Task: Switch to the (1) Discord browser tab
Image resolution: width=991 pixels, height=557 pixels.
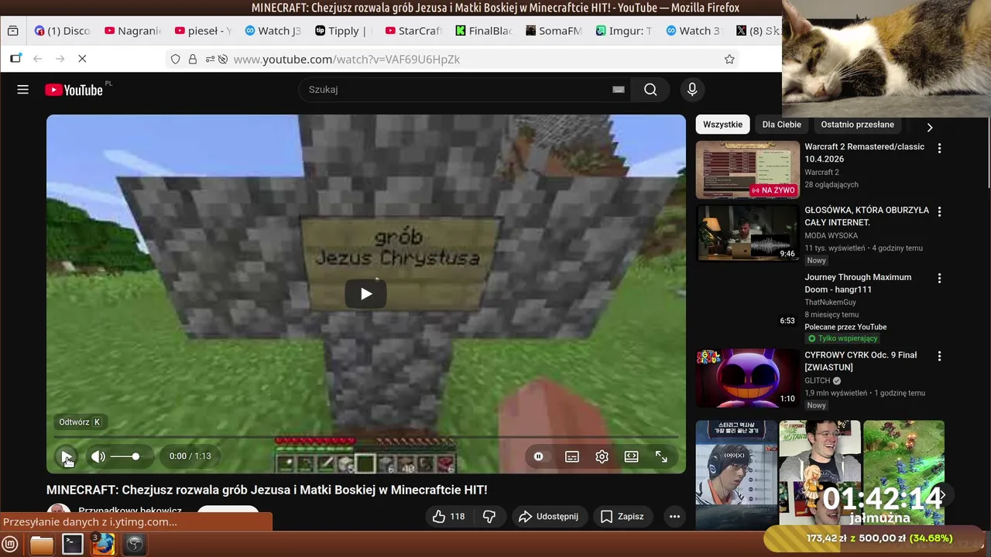Action: pos(63,31)
